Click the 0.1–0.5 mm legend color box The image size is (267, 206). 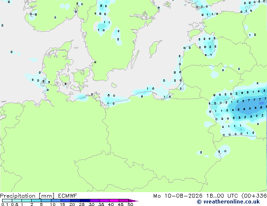coord(7,201)
